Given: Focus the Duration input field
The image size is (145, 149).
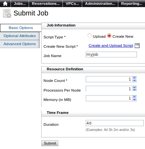Looking at the screenshot, I should coord(115,123).
